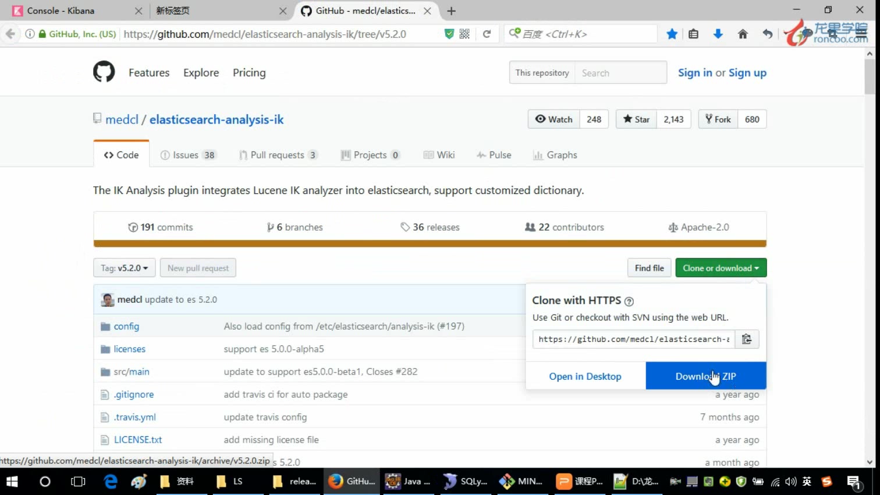Open a new browser tab with plus
Screen dimensions: 880x495
pos(451,10)
